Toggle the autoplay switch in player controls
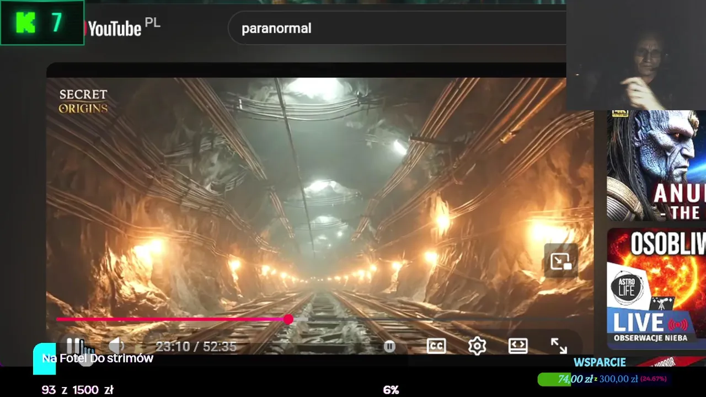The image size is (706, 397). point(389,346)
